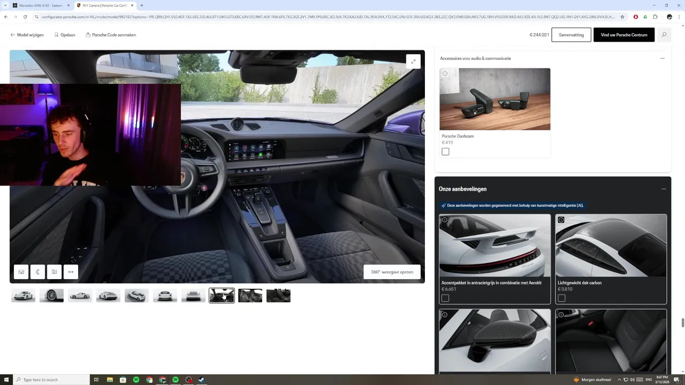
Task: Select the ninth interior seats thumbnail
Action: [x=250, y=295]
